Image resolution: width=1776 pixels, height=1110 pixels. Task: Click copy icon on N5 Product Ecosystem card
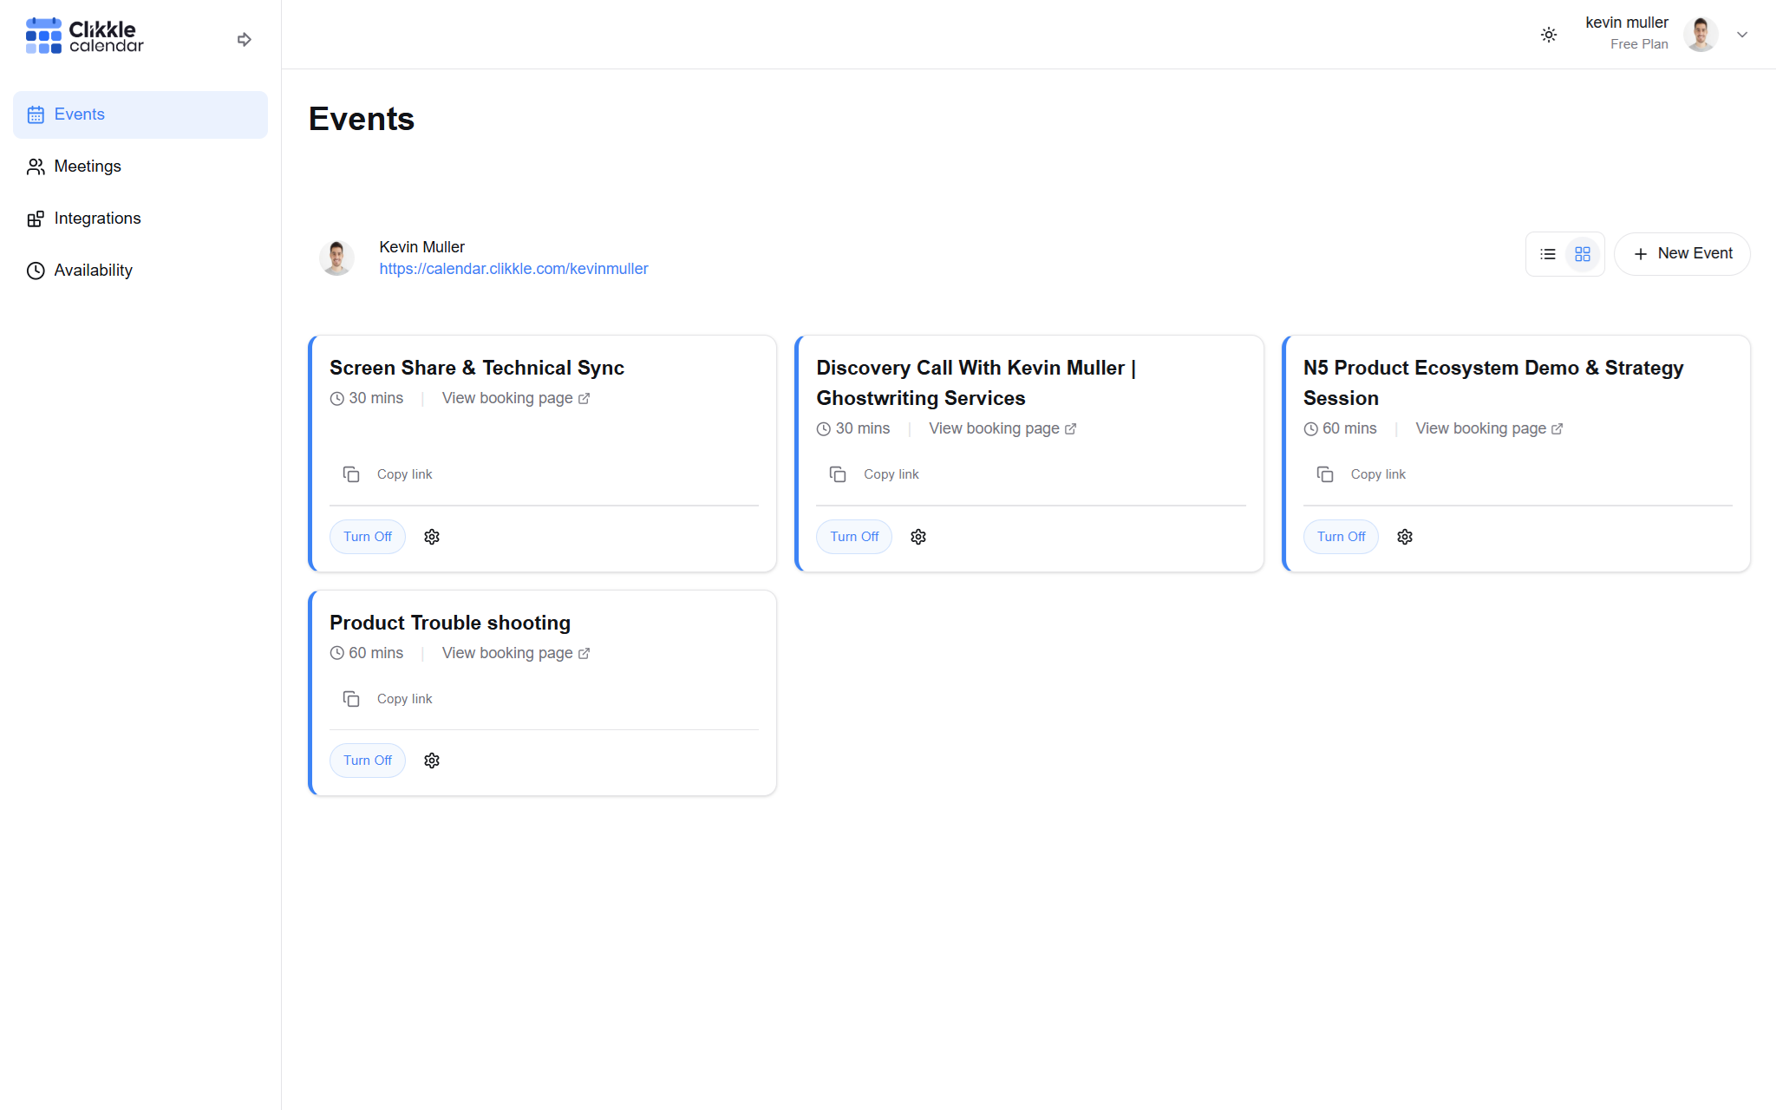coord(1325,474)
